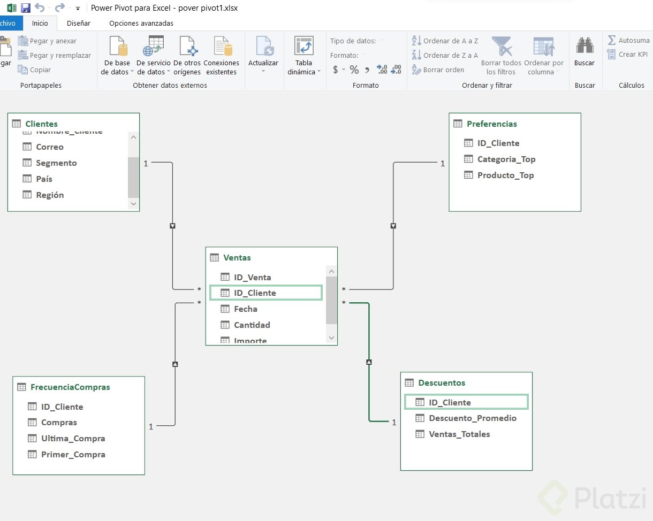653x521 pixels.
Task: Increase decimal places
Action: pyautogui.click(x=382, y=70)
